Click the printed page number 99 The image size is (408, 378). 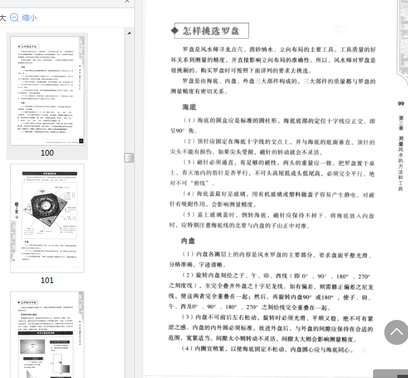[x=401, y=104]
